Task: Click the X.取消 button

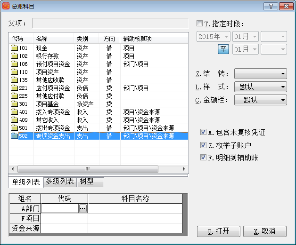Action: [x=265, y=231]
